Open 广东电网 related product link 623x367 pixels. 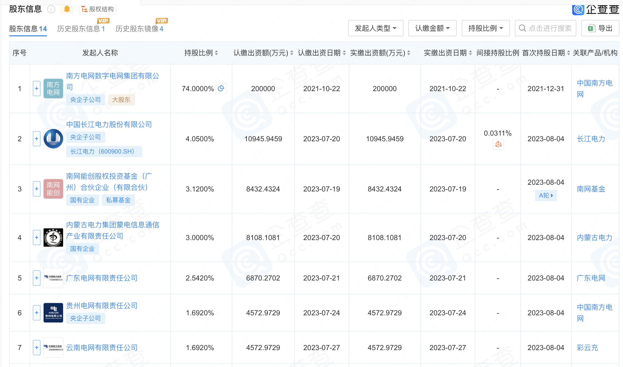coord(591,278)
